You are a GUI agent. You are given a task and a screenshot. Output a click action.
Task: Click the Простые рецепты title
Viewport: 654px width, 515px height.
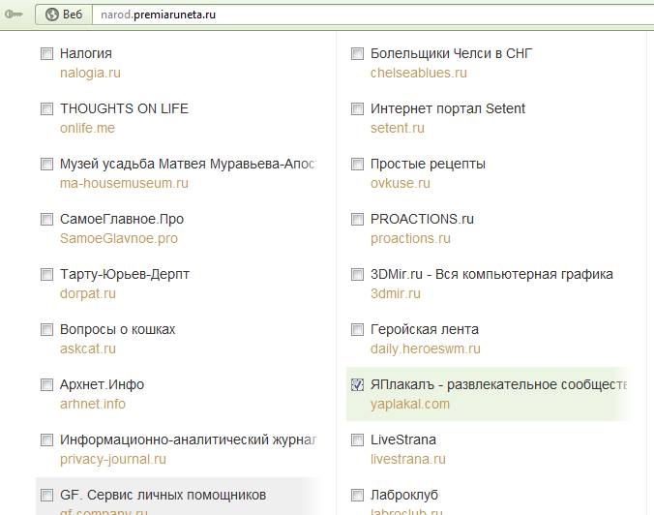(428, 164)
